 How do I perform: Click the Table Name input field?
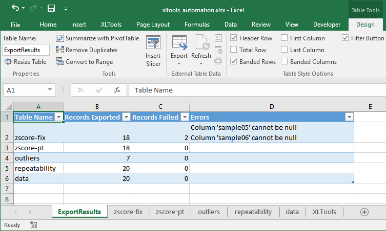click(26, 50)
